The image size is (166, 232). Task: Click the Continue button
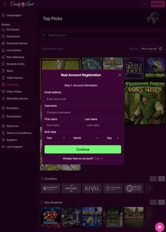coord(83,149)
